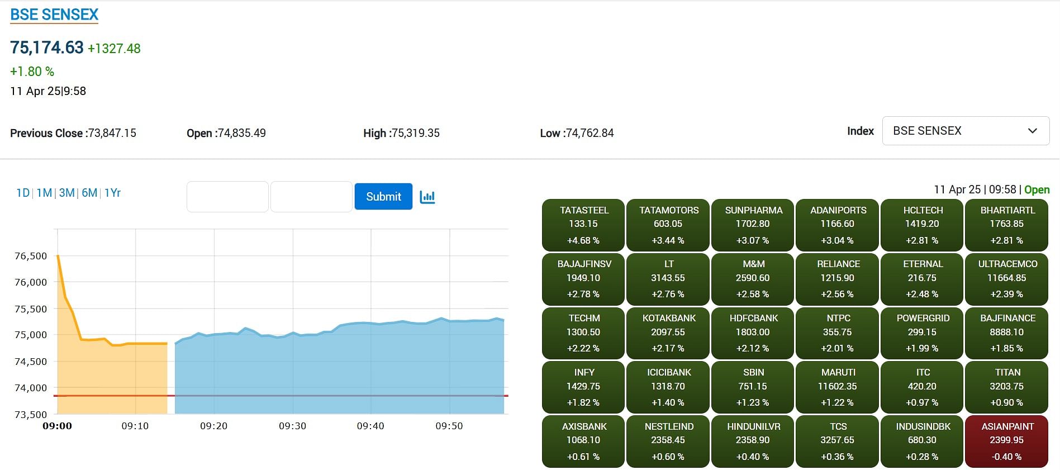Click the +1.80 % percentage text
Image resolution: width=1060 pixels, height=470 pixels.
click(32, 72)
